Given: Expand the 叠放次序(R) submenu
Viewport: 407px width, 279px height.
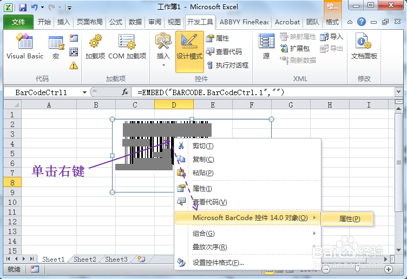Looking at the screenshot, I should tap(248, 247).
